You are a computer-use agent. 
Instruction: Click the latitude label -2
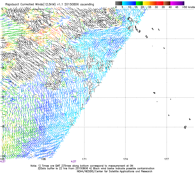pyautogui.click(x=2, y=38)
